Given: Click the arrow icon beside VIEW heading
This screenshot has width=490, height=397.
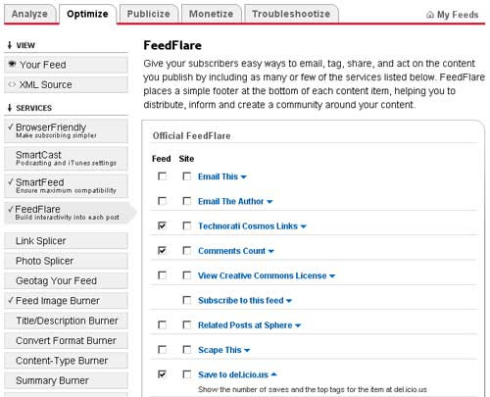Looking at the screenshot, I should tap(10, 45).
